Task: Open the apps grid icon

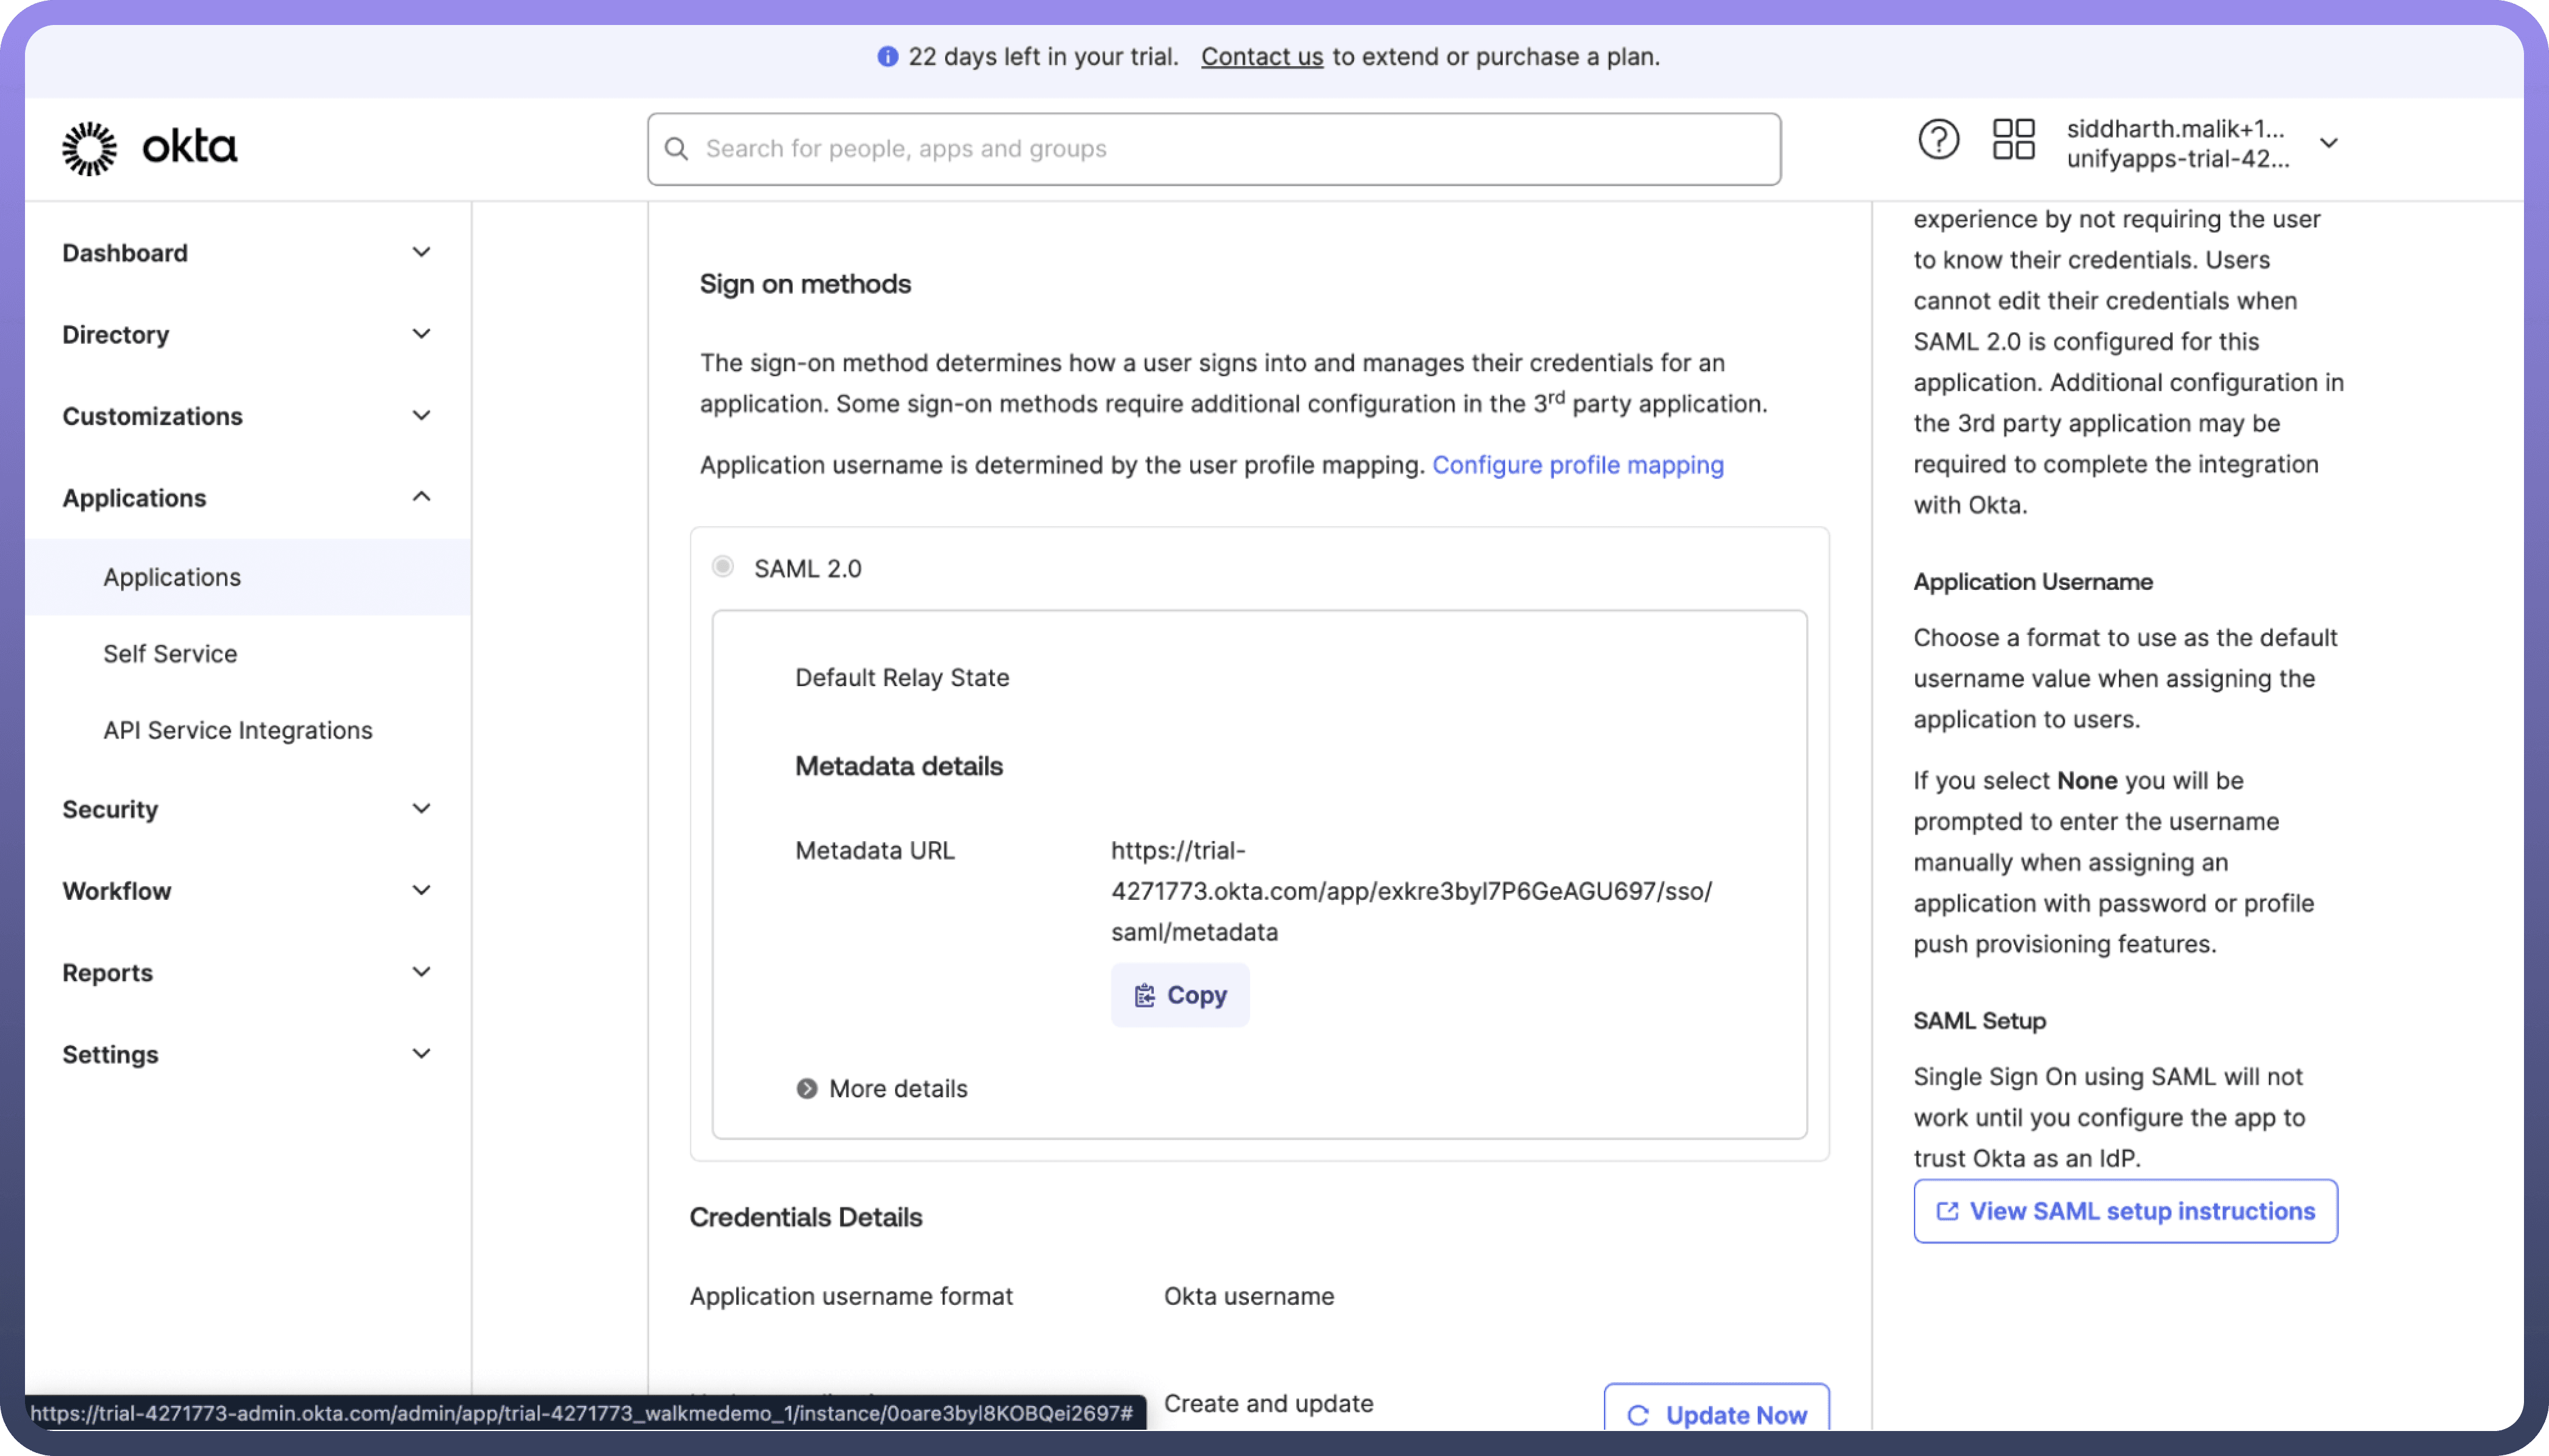Action: 2013,140
